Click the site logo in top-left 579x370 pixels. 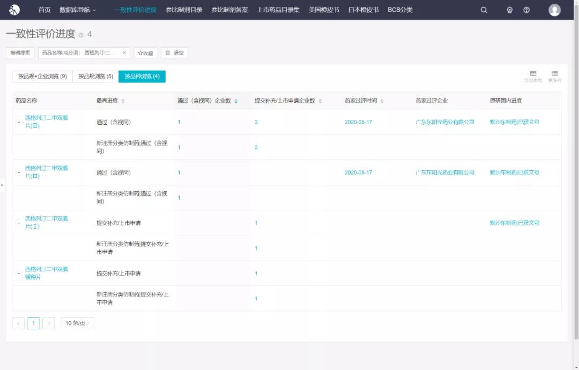14,10
